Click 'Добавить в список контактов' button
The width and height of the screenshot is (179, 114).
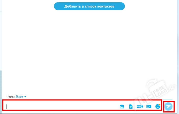click(x=89, y=6)
